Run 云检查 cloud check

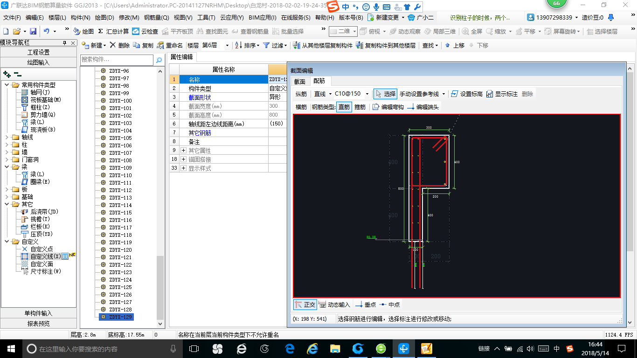[x=145, y=31]
